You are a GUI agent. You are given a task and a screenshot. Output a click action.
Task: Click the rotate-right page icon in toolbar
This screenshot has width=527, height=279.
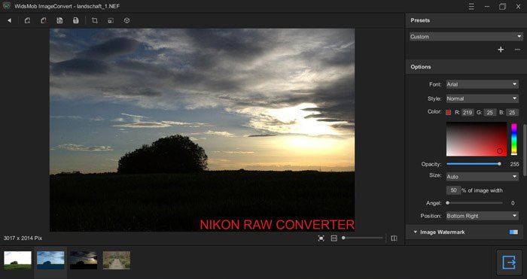pyautogui.click(x=44, y=20)
